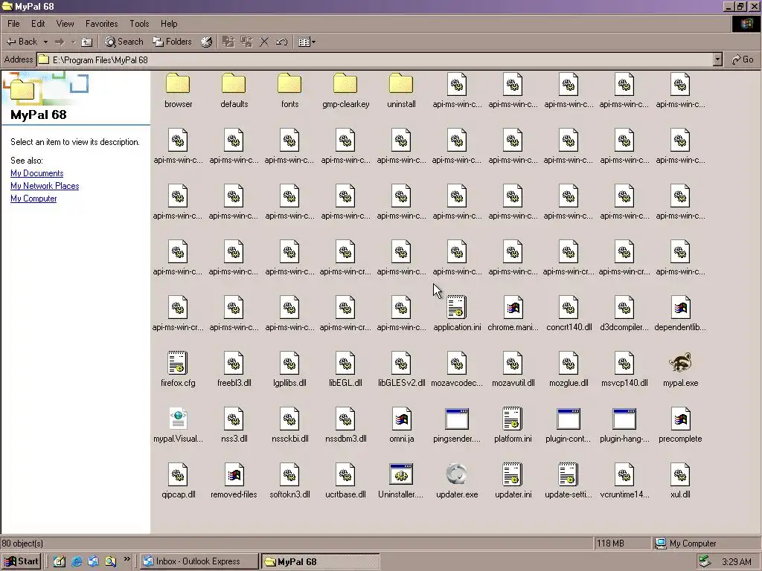Select ucrtbase.dll file

345,481
